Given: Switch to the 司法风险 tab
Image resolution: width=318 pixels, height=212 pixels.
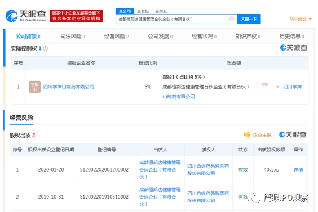Looking at the screenshot, I should [72, 37].
